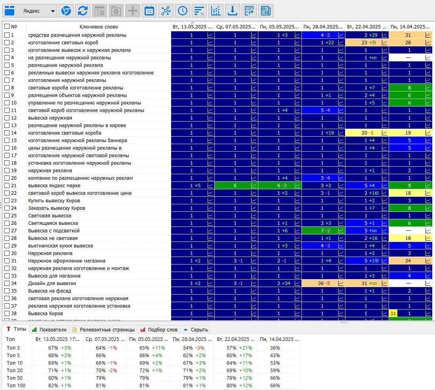Viewport: 435px width, 390px height.
Task: Tick the checkbox for row 12 вывеска наружная
Action: coord(7,118)
